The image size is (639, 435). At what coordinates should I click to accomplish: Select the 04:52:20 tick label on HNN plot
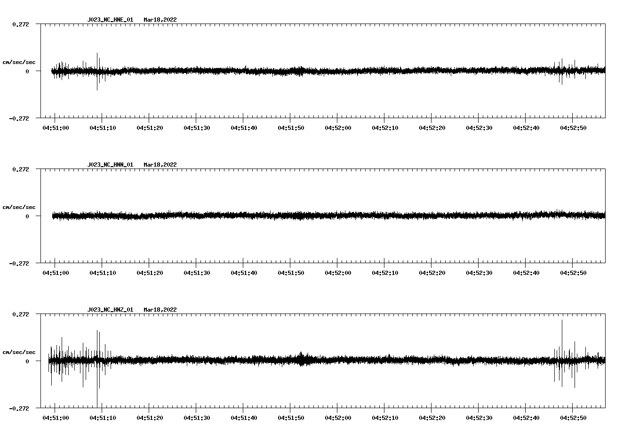(x=432, y=273)
